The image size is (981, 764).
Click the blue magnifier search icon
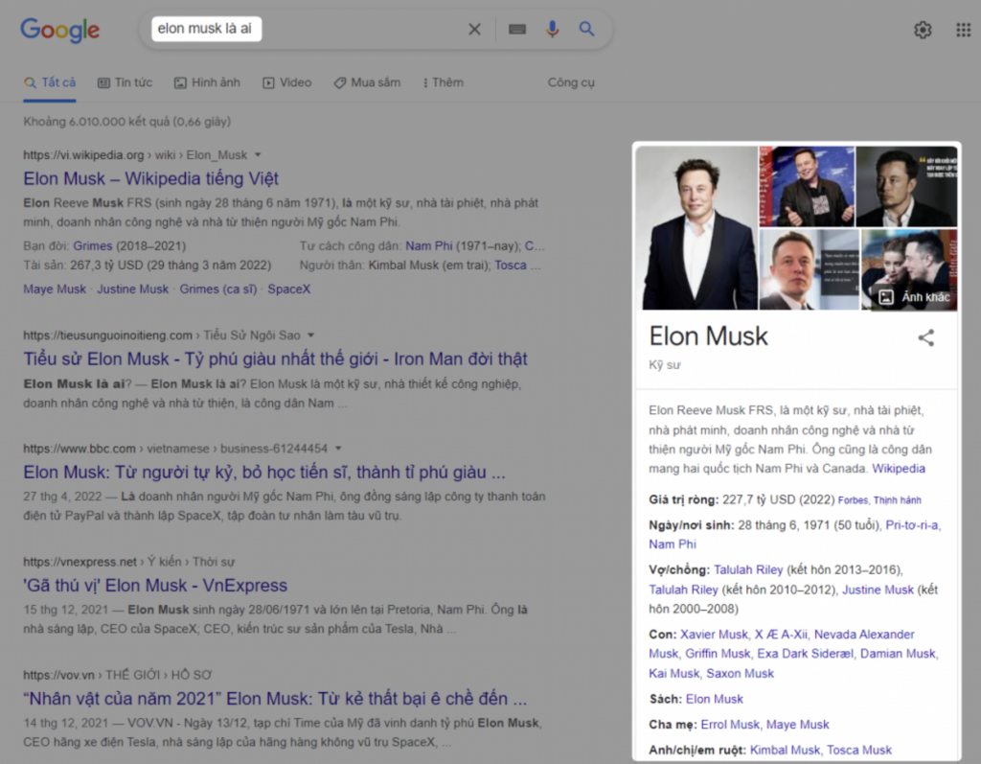click(586, 29)
